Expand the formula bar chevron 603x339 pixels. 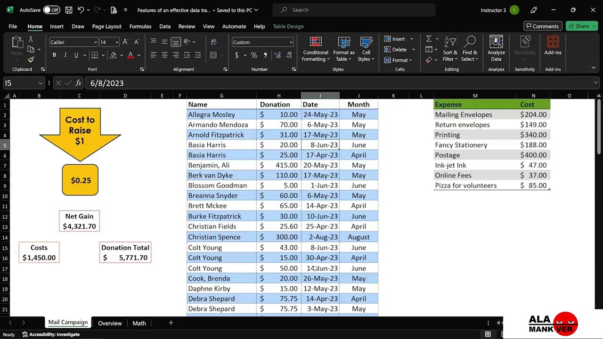[595, 83]
